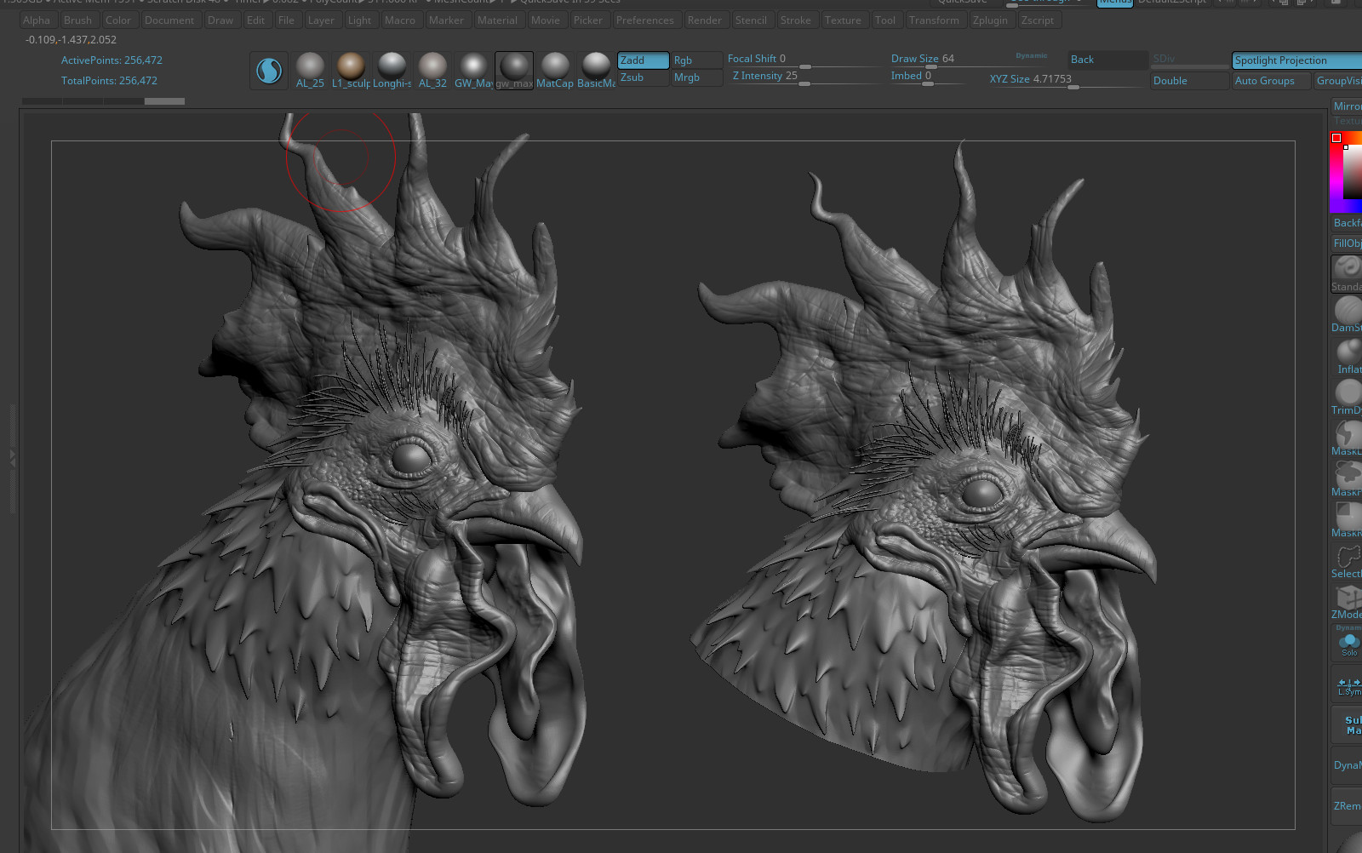Select the SelectLasso brush icon
1362x853 pixels.
[1347, 560]
